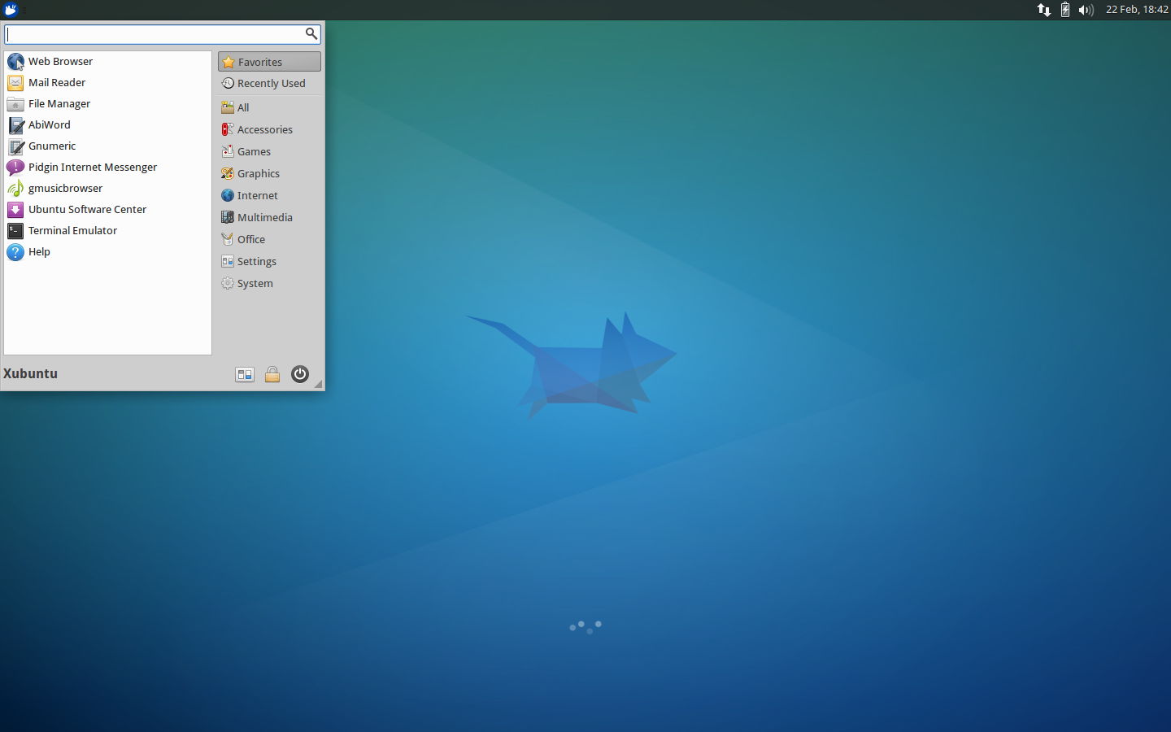The height and width of the screenshot is (732, 1171).
Task: Launch the Terminal Emulator
Action: [72, 230]
